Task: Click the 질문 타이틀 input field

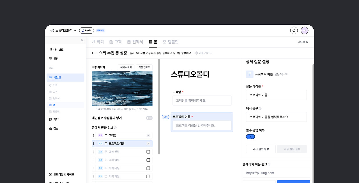Action: click(x=276, y=95)
